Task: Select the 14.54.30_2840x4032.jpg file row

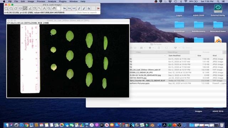Action: point(178,75)
